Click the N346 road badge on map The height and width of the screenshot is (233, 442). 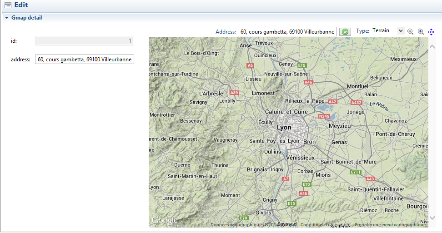[x=324, y=116]
